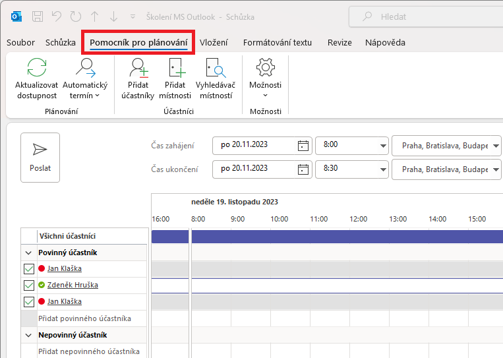Open the 8:00 start time dropdown
The width and height of the screenshot is (503, 358).
coord(382,146)
